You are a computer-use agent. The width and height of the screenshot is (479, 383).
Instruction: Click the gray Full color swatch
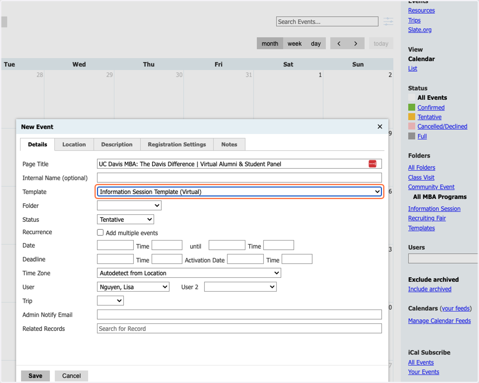tap(412, 136)
